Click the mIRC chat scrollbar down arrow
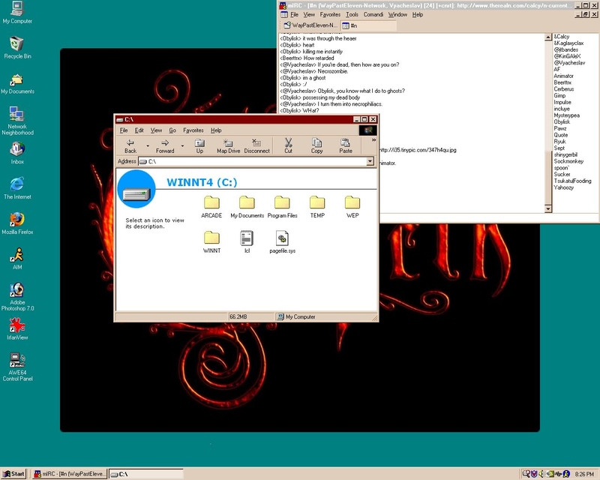The width and height of the screenshot is (600, 480). coord(548,208)
